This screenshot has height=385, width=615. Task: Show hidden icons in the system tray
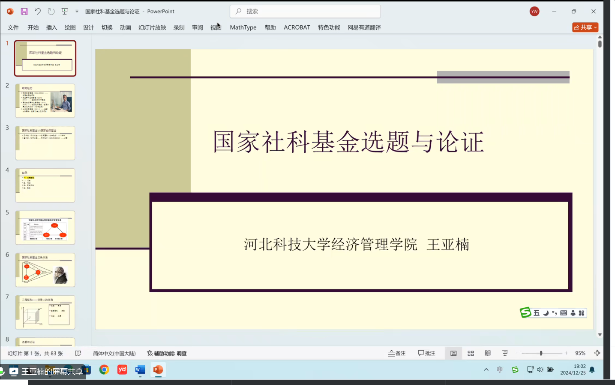pos(486,370)
